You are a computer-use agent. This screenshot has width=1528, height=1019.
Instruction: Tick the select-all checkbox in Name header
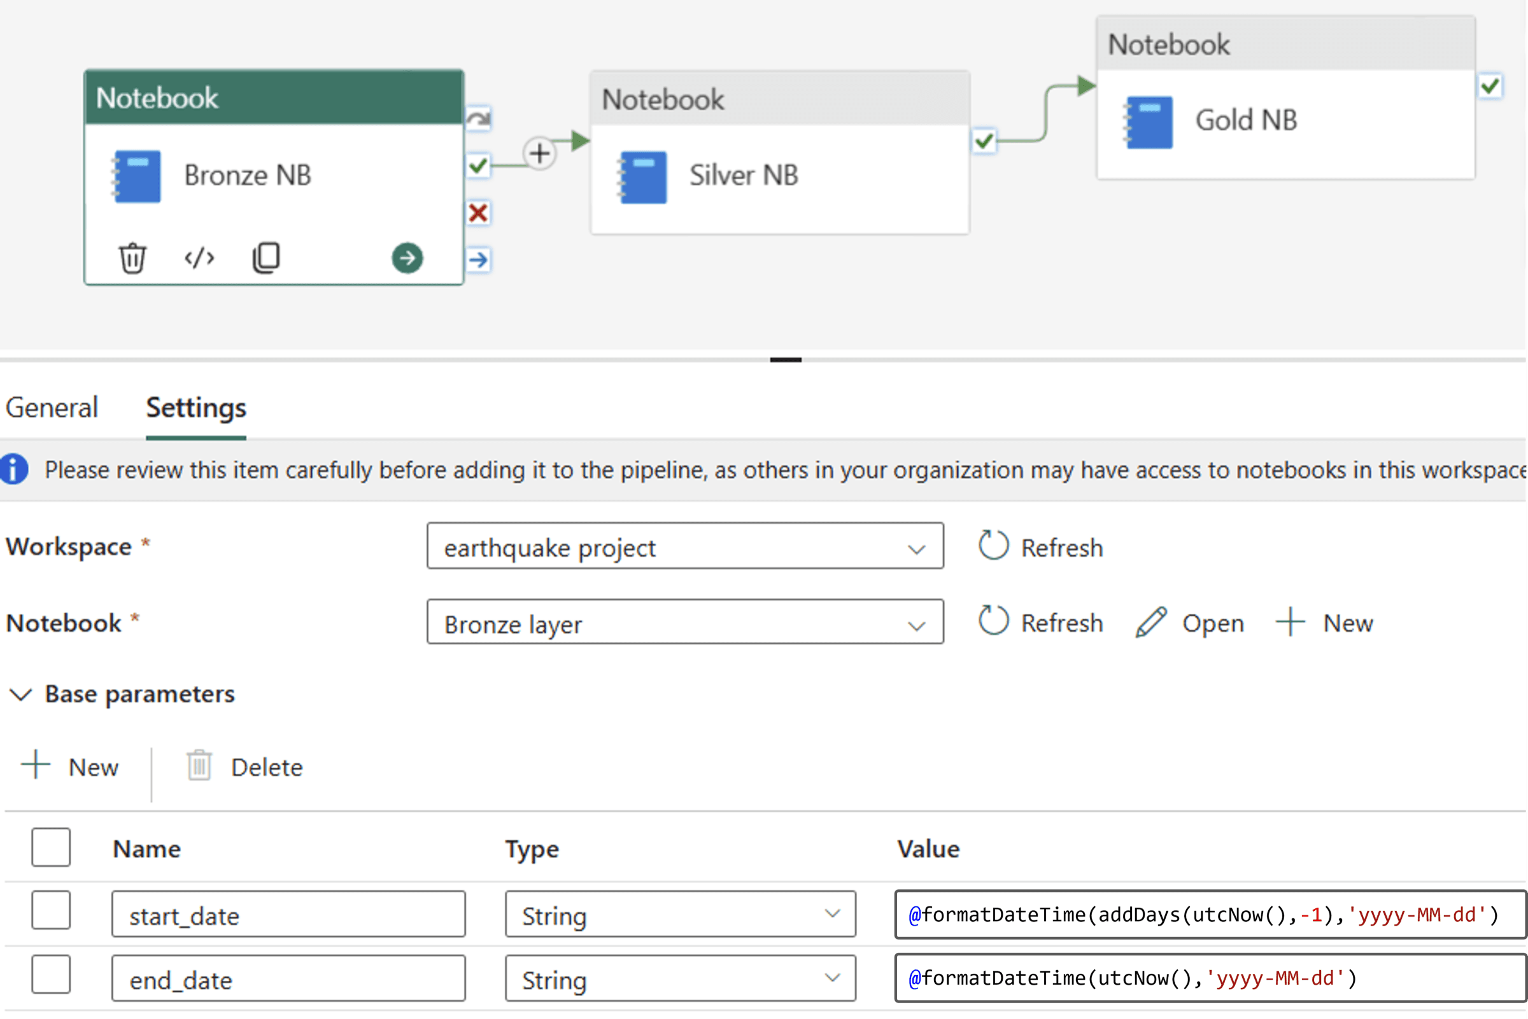[51, 847]
